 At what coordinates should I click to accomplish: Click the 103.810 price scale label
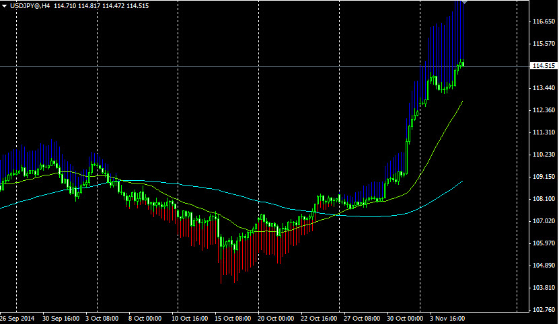point(544,287)
